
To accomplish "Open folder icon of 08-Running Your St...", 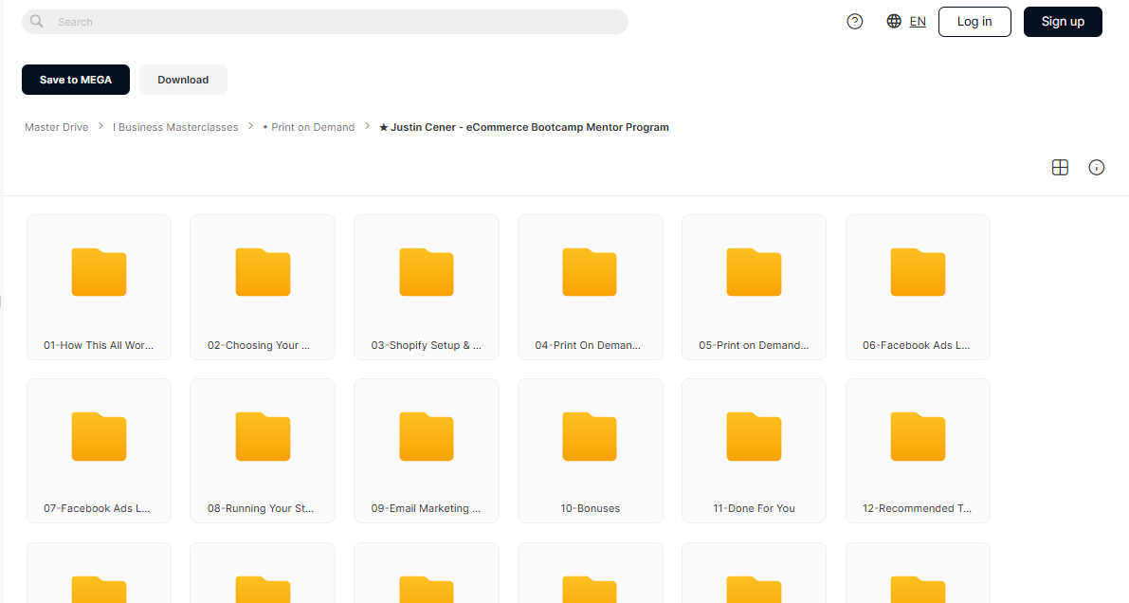I will click(263, 436).
